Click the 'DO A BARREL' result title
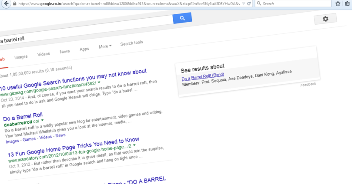 (146, 181)
